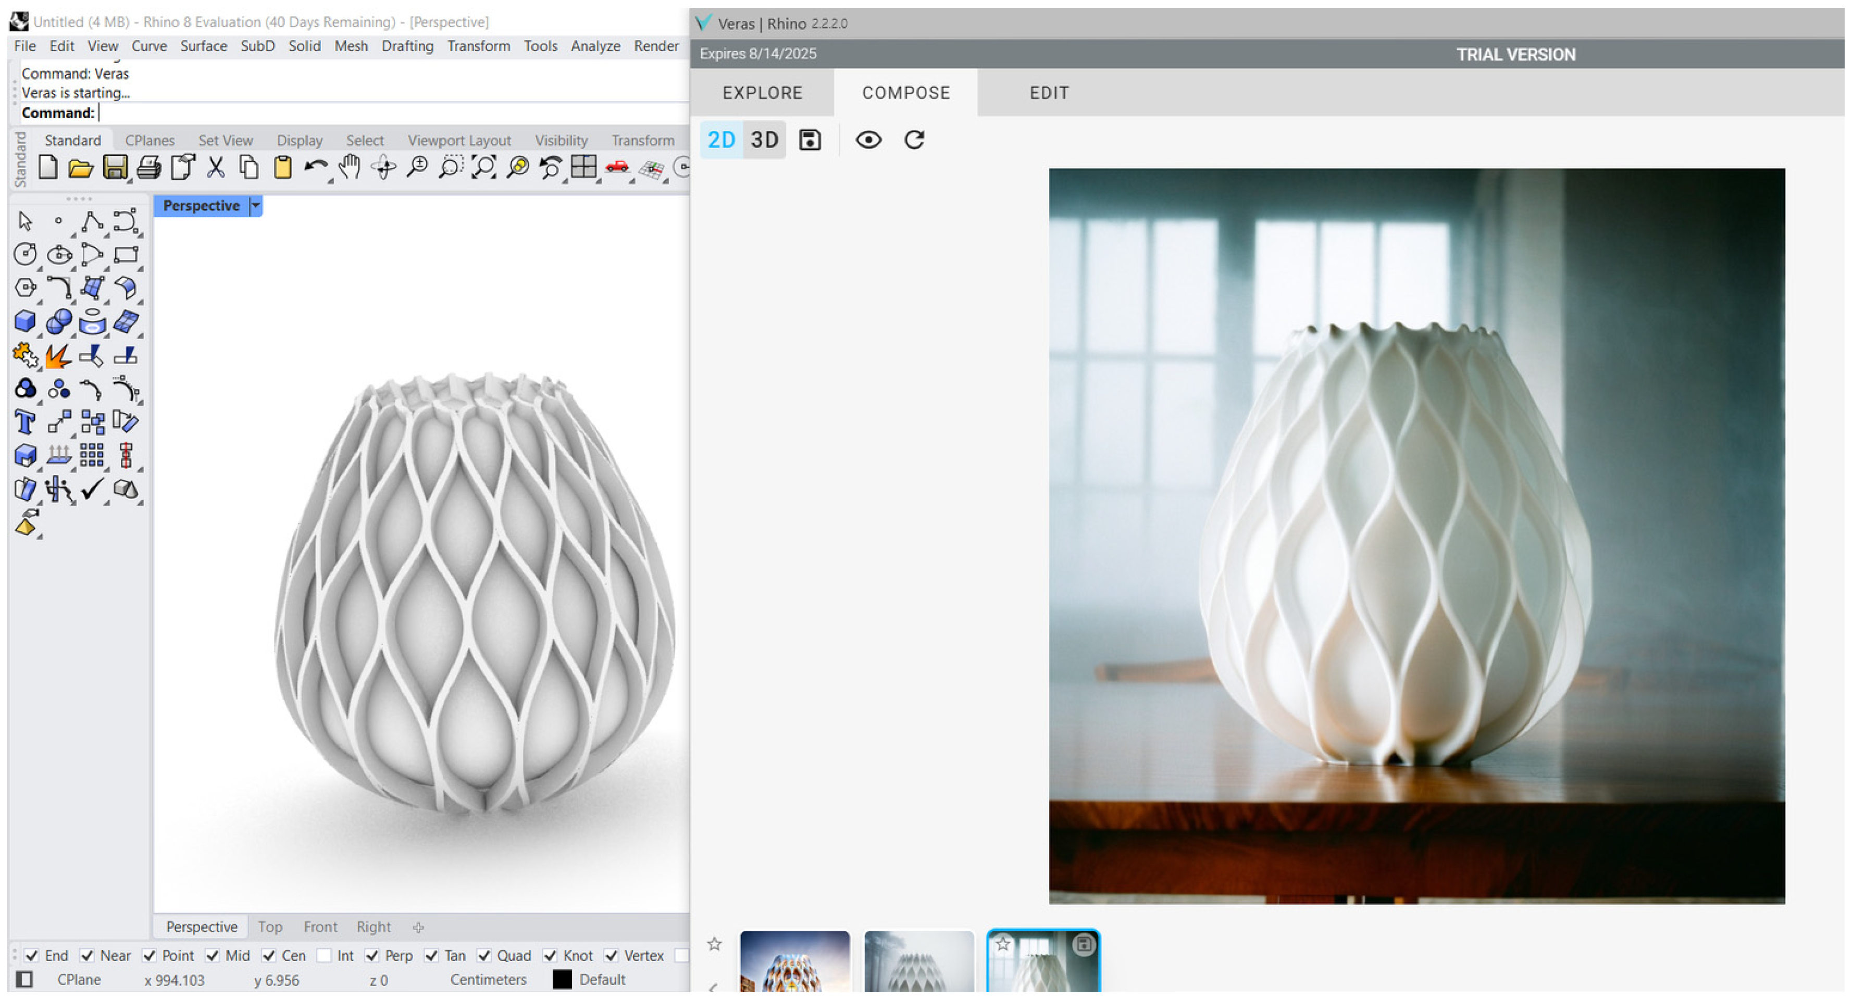Screen dimensions: 1853x999
Task: Select the Polyline tool in sidebar
Action: [x=91, y=221]
